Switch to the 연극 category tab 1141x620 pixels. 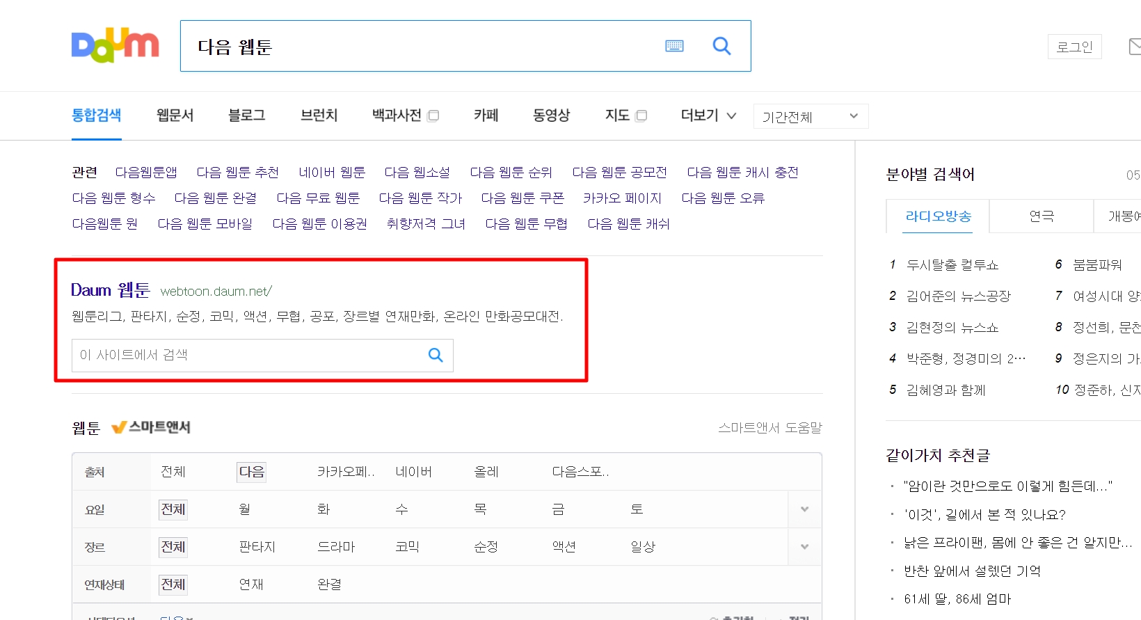pos(1042,216)
